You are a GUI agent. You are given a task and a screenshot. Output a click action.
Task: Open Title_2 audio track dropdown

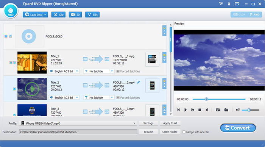coord(77,98)
